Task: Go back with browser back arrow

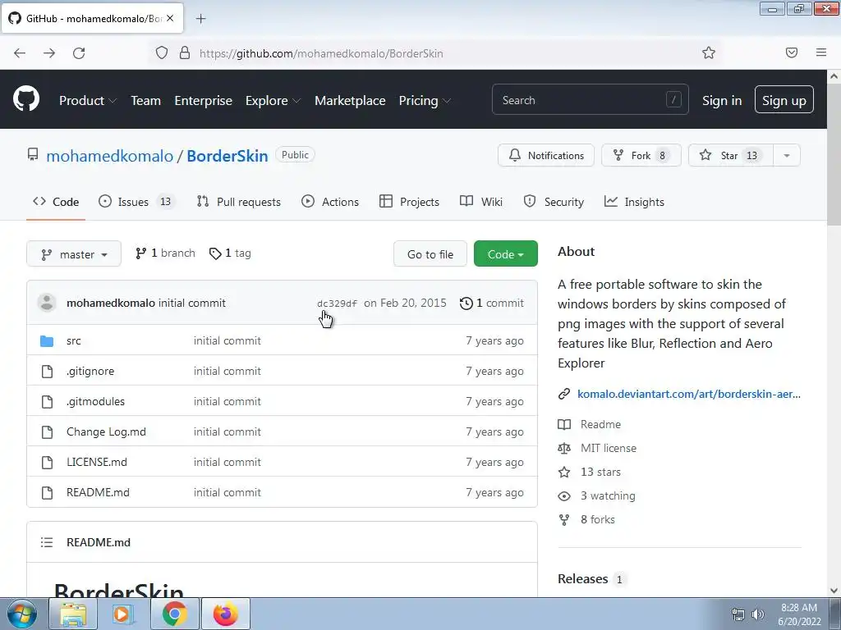Action: (x=20, y=53)
